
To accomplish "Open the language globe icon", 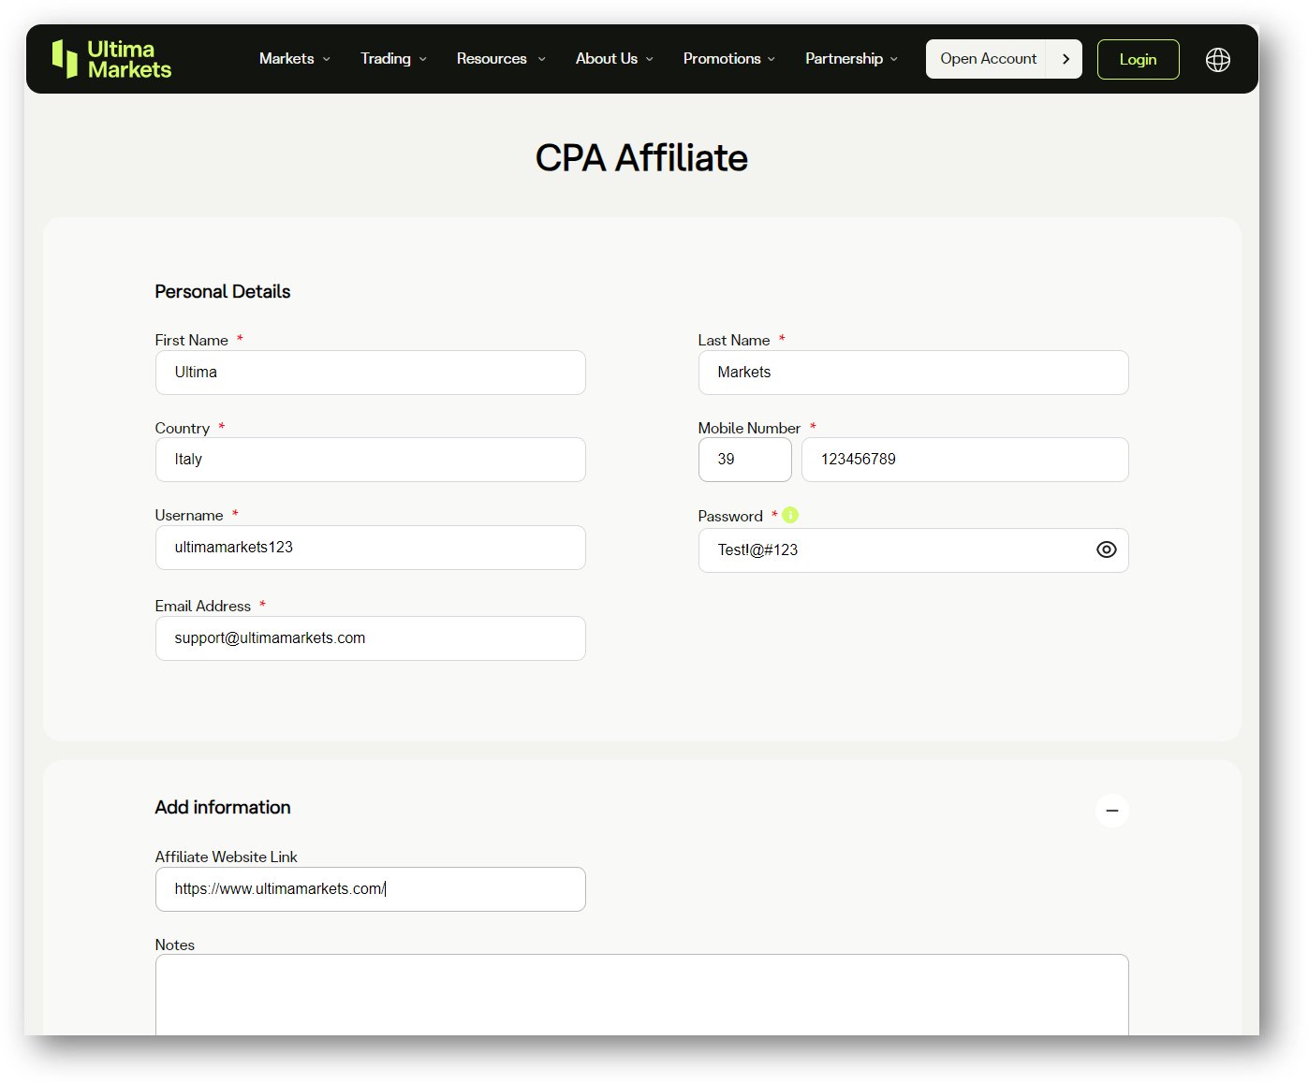I will pyautogui.click(x=1217, y=60).
